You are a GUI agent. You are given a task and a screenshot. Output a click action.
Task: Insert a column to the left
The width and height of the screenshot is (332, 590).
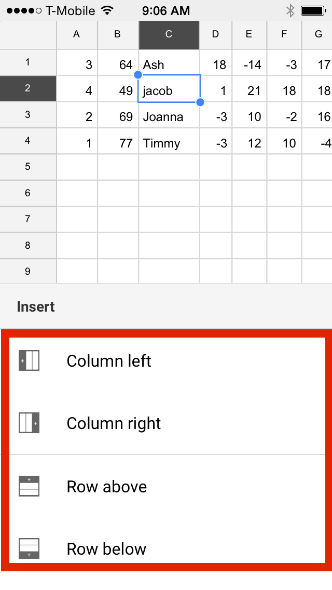pyautogui.click(x=109, y=360)
